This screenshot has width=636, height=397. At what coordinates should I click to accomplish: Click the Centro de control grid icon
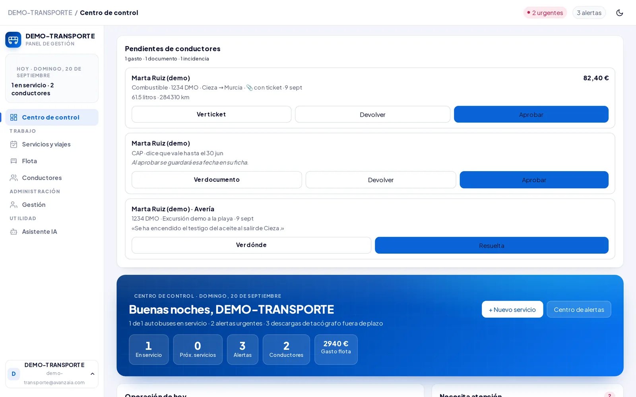point(14,117)
